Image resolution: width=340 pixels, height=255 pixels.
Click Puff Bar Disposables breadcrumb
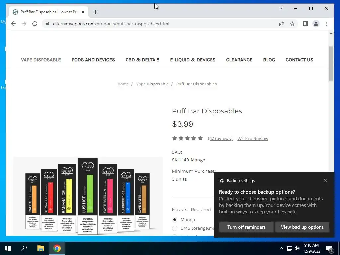click(197, 84)
